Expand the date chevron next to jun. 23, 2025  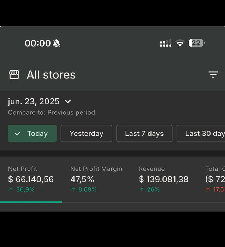click(68, 101)
